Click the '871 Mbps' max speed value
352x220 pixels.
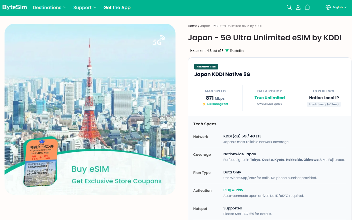click(215, 98)
